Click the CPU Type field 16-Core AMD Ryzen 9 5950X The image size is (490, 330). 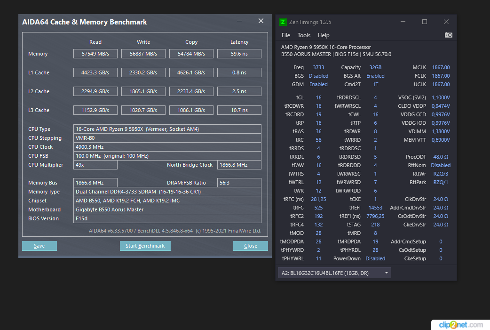(167, 129)
